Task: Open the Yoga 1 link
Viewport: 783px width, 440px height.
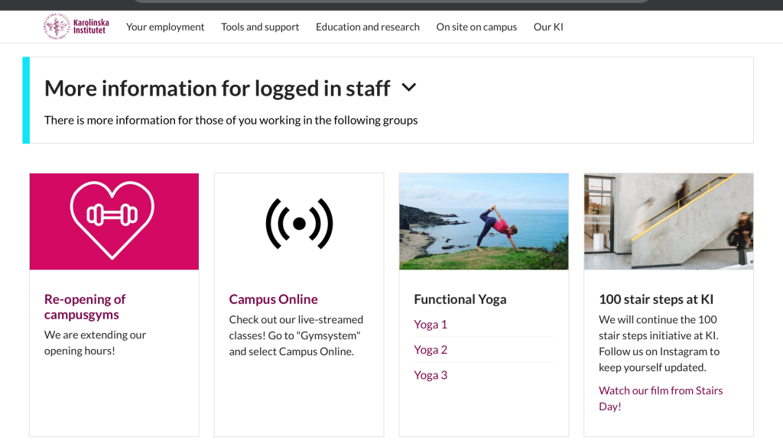Action: point(430,324)
